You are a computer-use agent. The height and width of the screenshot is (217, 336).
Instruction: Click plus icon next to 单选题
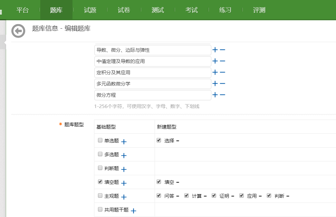click(124, 142)
